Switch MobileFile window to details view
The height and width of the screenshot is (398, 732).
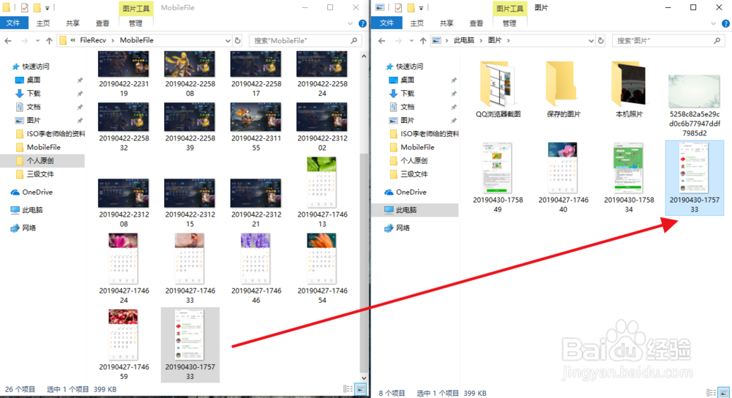point(348,388)
